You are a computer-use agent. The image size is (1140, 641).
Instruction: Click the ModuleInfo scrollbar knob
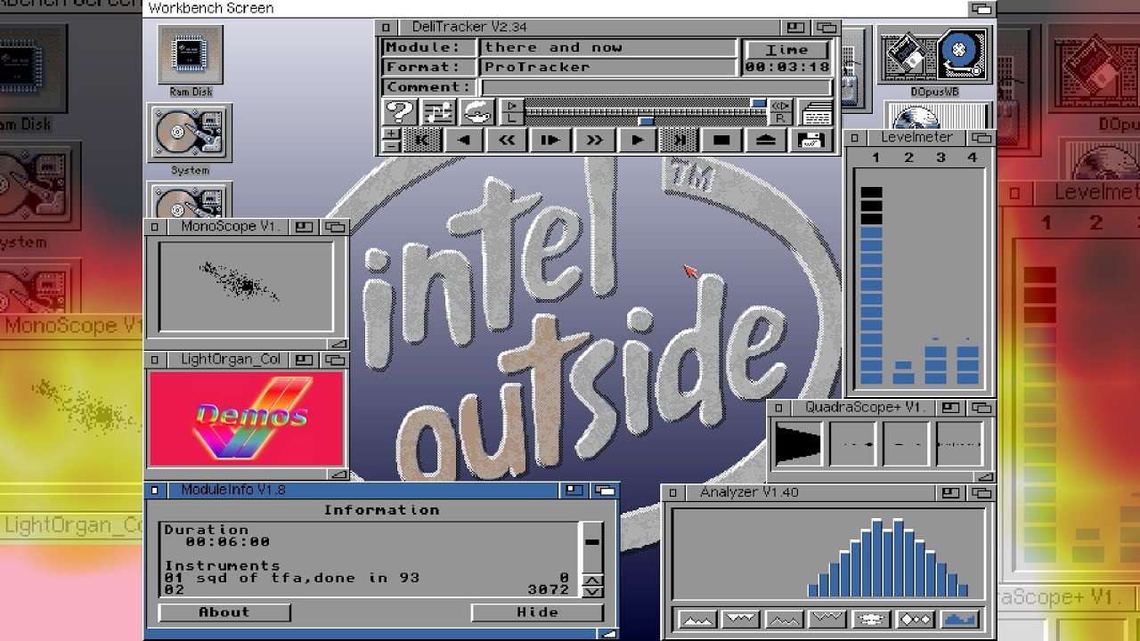pyautogui.click(x=591, y=540)
